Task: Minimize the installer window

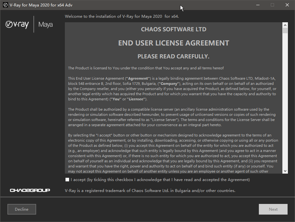Action: point(258,5)
